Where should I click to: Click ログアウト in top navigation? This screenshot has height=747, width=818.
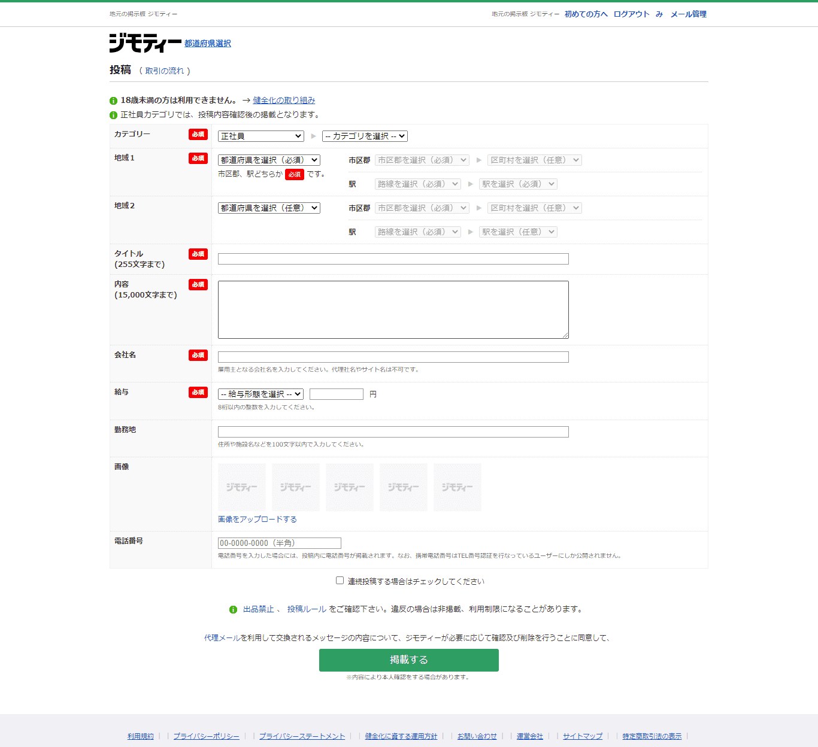coord(632,14)
